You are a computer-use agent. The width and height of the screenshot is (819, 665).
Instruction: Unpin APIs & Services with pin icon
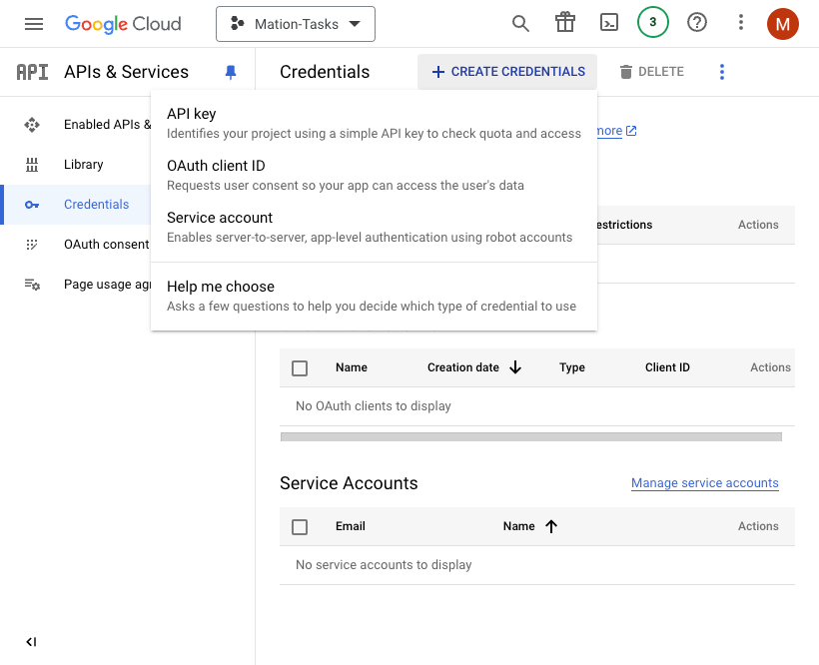point(231,72)
